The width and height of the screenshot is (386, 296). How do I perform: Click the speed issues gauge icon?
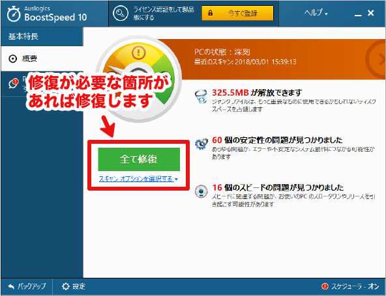coord(201,191)
